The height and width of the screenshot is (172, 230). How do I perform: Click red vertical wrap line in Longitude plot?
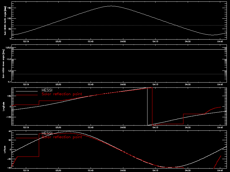click(x=152, y=106)
